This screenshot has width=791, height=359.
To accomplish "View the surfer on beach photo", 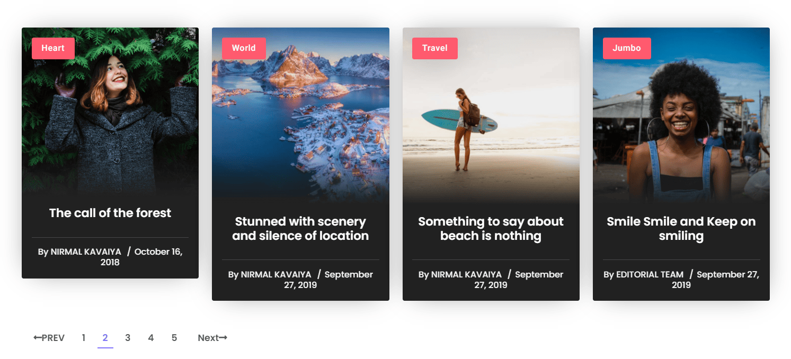I will point(491,114).
